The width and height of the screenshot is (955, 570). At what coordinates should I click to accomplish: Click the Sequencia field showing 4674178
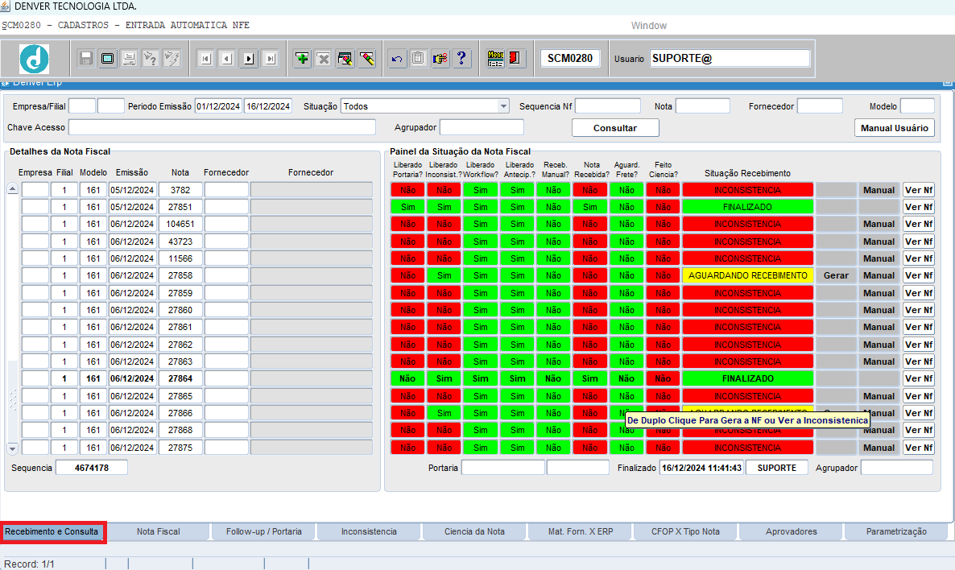click(91, 468)
